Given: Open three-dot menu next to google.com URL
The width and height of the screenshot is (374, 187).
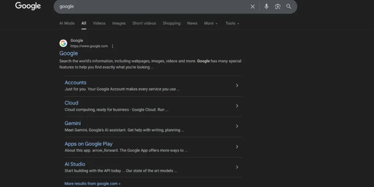Looking at the screenshot, I should point(112,46).
